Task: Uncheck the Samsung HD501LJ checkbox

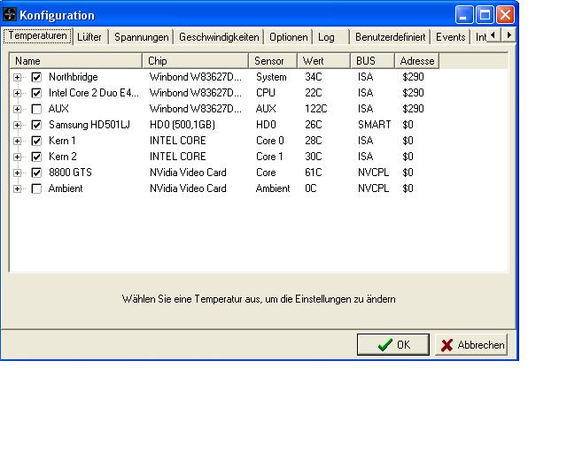Action: [36, 125]
